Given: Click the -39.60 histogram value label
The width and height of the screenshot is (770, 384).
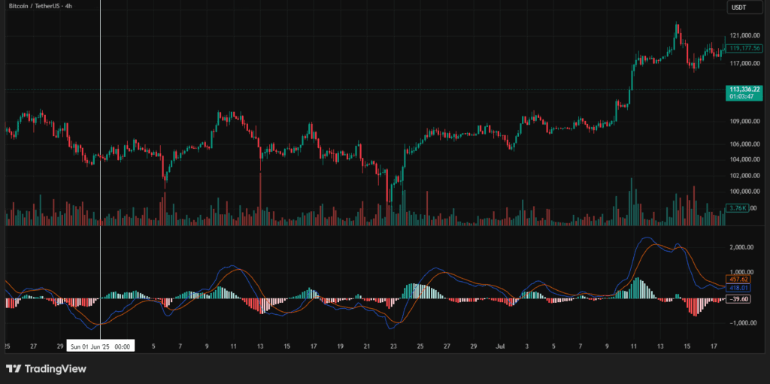Looking at the screenshot, I should [741, 298].
